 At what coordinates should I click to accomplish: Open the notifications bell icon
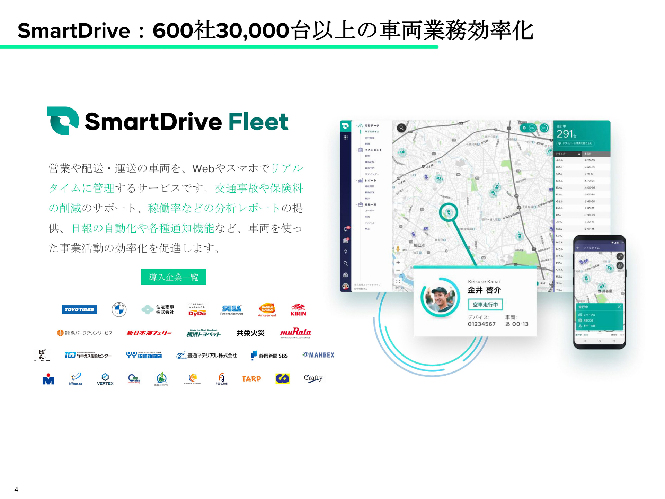click(x=346, y=229)
